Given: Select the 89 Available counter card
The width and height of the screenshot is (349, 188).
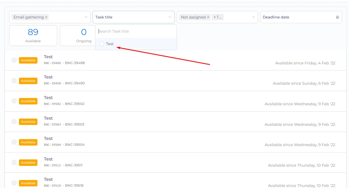Looking at the screenshot, I should coord(33,36).
